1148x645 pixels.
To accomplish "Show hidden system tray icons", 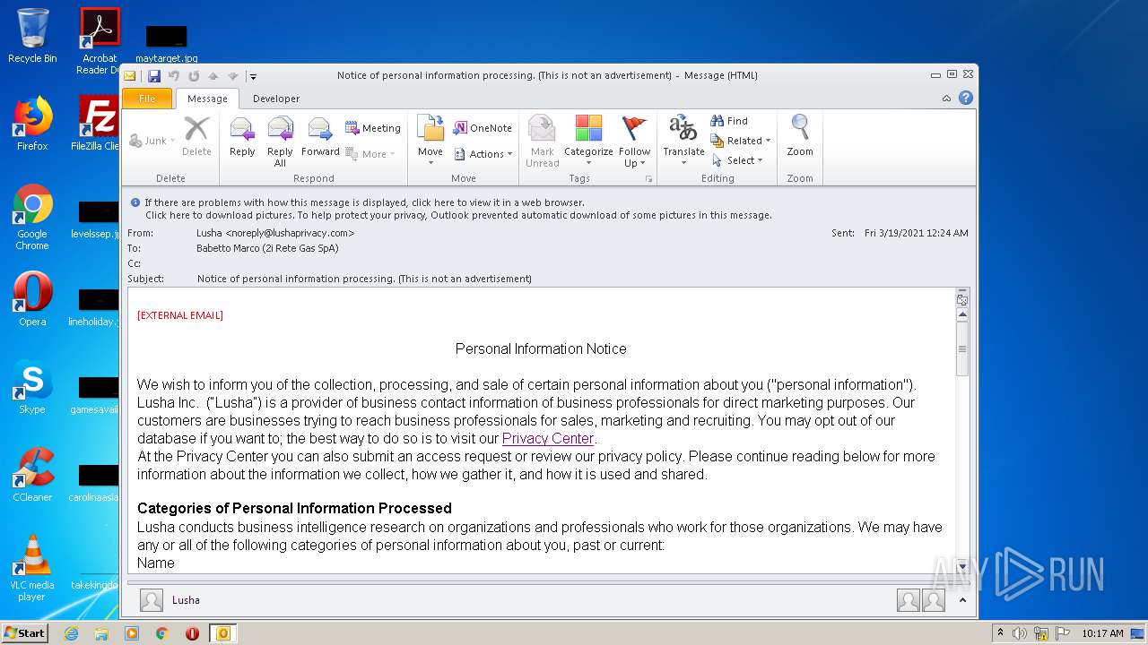I will click(1001, 633).
